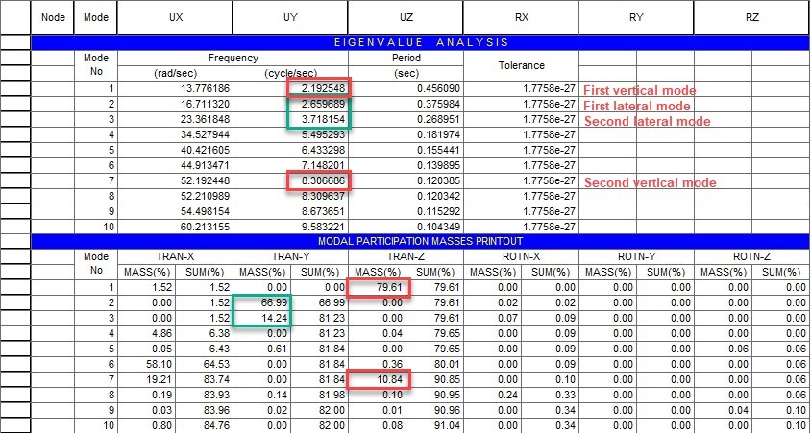Click the MODAL PARTICIPATION MASSES PRINTOUT banner
The width and height of the screenshot is (811, 433).
coord(421,241)
